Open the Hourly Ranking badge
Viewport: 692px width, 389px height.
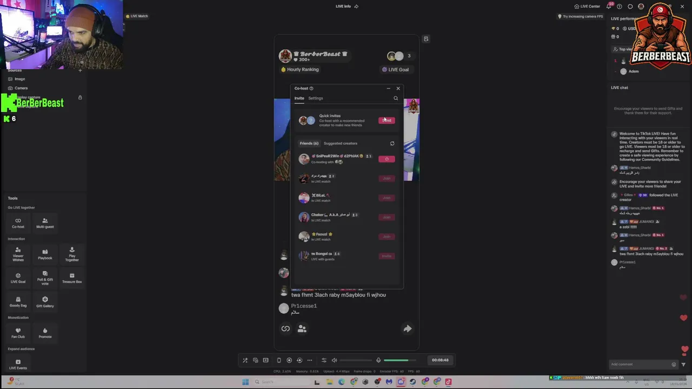point(300,69)
